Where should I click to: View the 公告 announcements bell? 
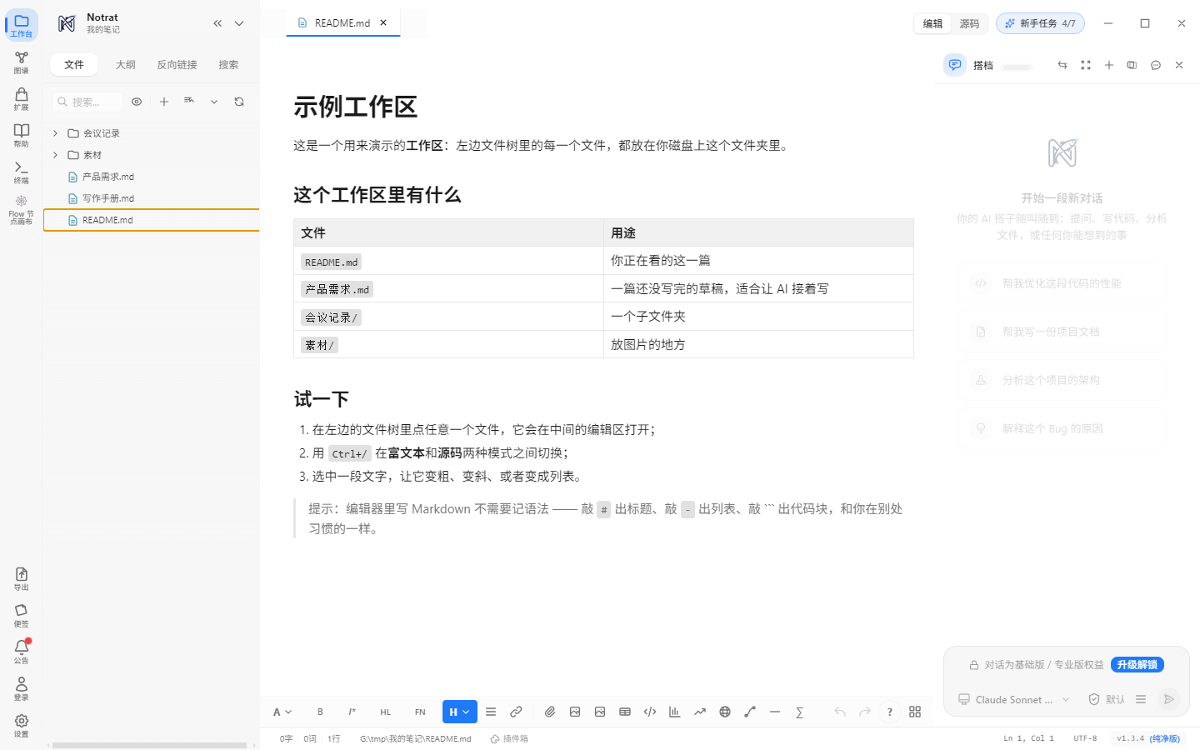tap(22, 652)
